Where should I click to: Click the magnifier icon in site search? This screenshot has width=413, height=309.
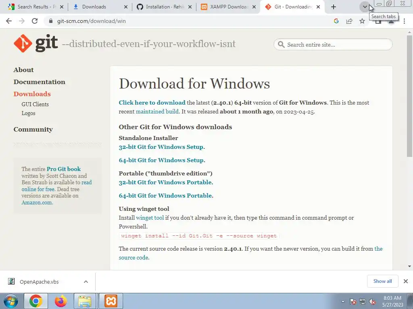[281, 44]
